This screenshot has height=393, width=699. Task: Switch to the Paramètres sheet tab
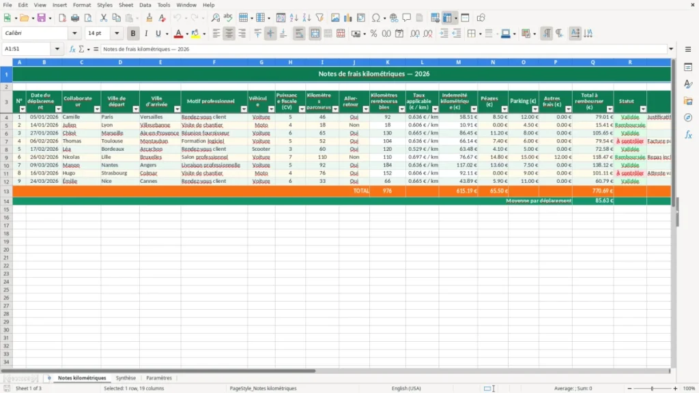[x=159, y=378]
